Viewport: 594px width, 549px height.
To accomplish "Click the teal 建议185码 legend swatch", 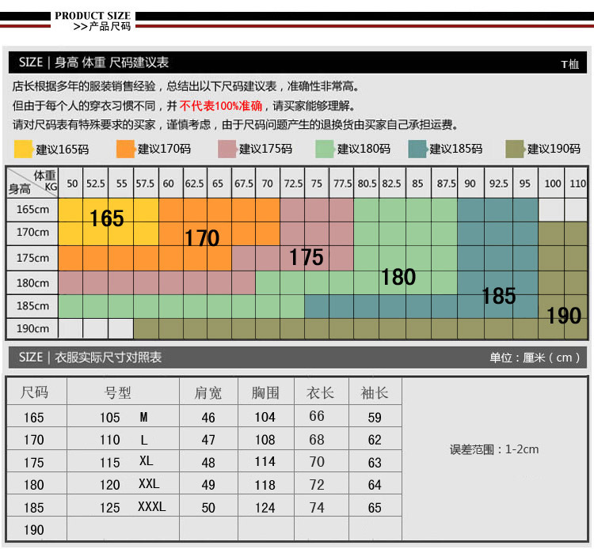I will 417,149.
